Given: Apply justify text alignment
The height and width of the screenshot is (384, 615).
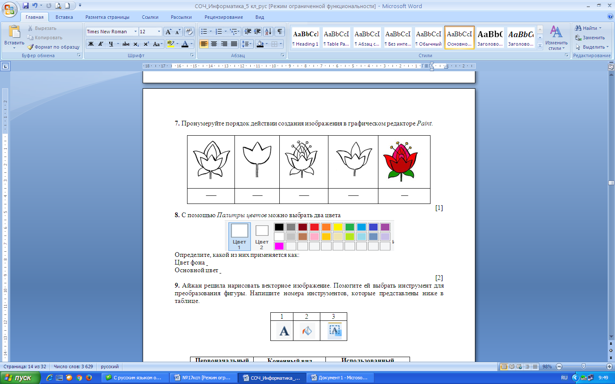Looking at the screenshot, I should point(234,44).
